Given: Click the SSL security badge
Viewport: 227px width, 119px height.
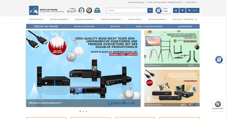Looking at the screenshot, I should 97,11.
